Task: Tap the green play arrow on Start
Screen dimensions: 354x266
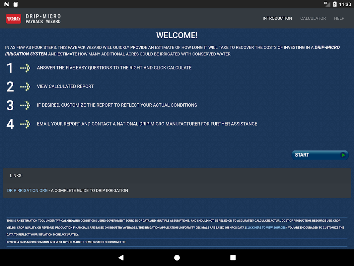Action: coord(343,155)
